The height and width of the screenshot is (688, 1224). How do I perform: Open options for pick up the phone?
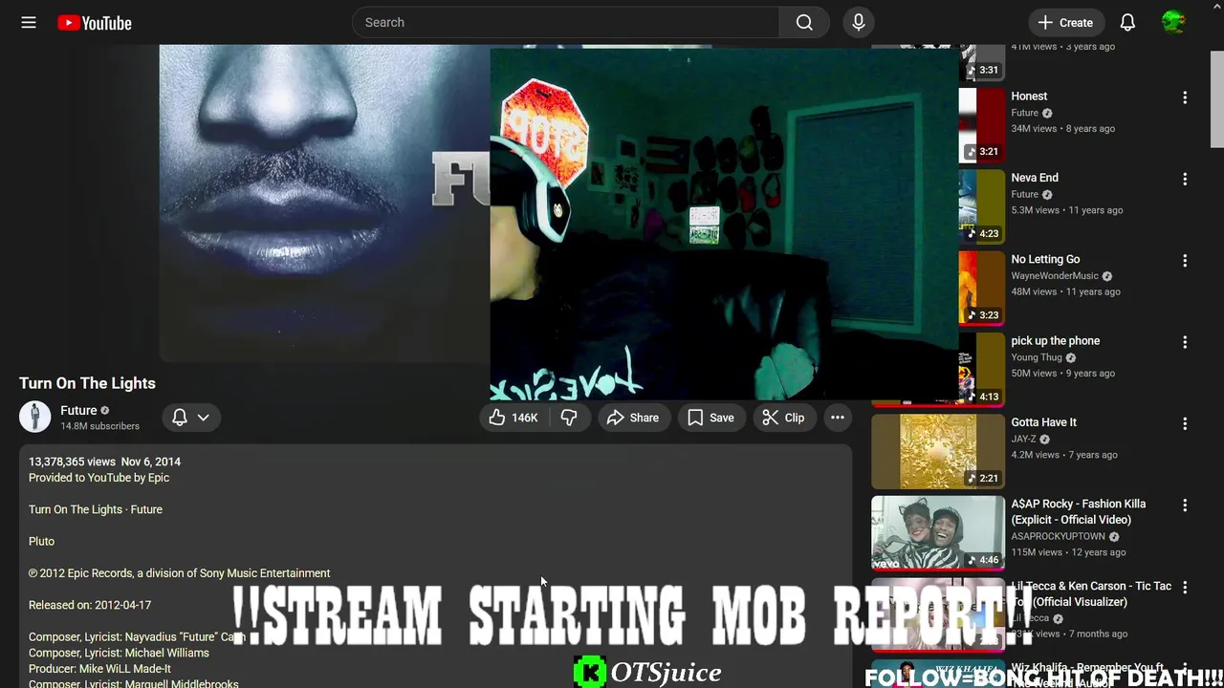point(1185,342)
